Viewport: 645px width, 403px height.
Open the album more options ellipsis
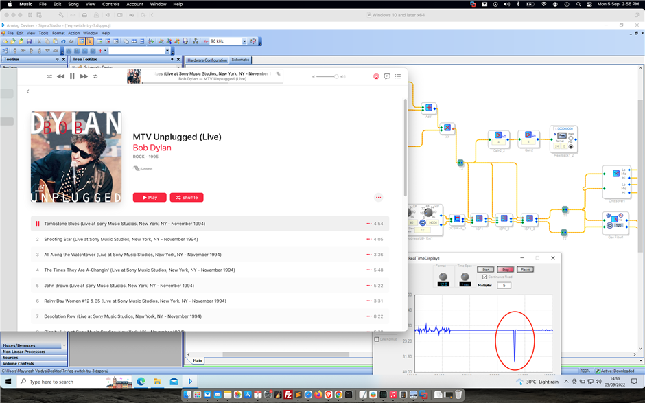coord(379,197)
